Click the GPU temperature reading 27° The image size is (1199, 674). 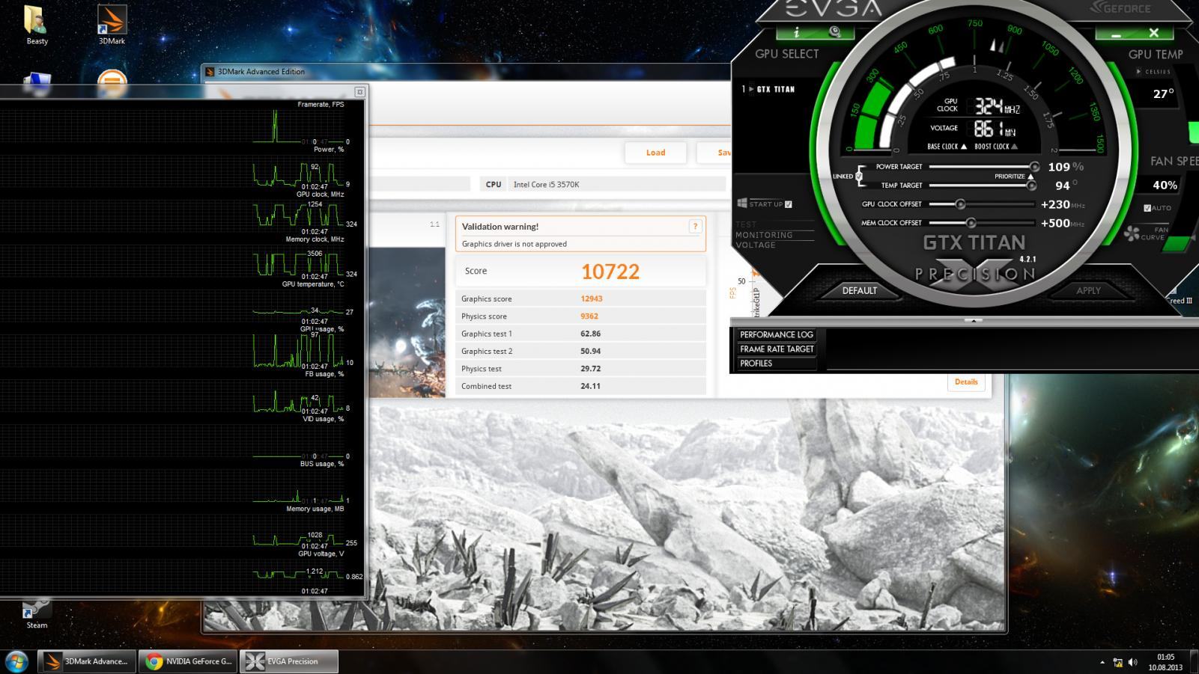pos(1163,94)
